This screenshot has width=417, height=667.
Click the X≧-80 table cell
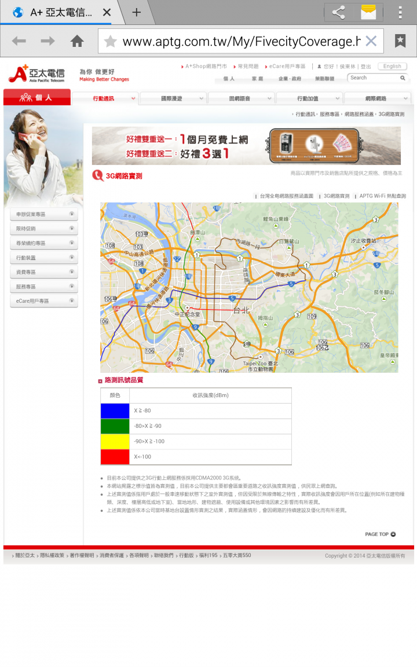(x=210, y=411)
